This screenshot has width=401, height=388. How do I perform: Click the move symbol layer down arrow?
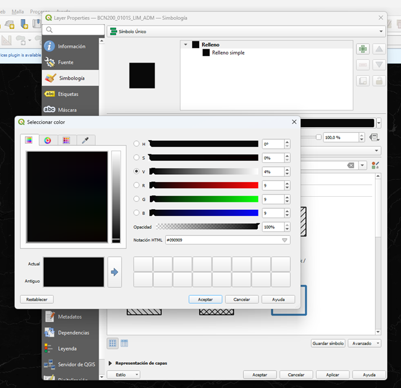point(379,65)
